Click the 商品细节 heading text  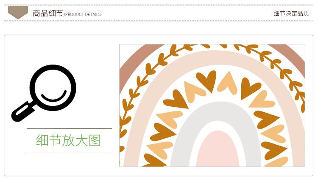(x=48, y=14)
